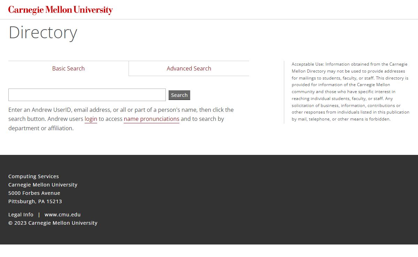
Task: Click the Carnegie Mellon University red logo
Action: pos(60,10)
